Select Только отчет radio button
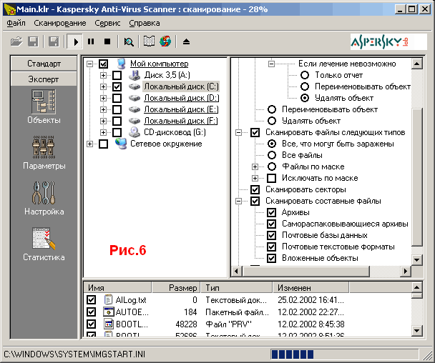The image size is (435, 363). 305,75
